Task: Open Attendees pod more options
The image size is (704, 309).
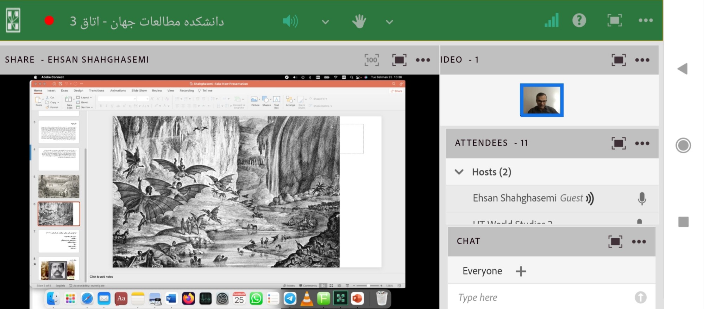Action: pos(642,143)
